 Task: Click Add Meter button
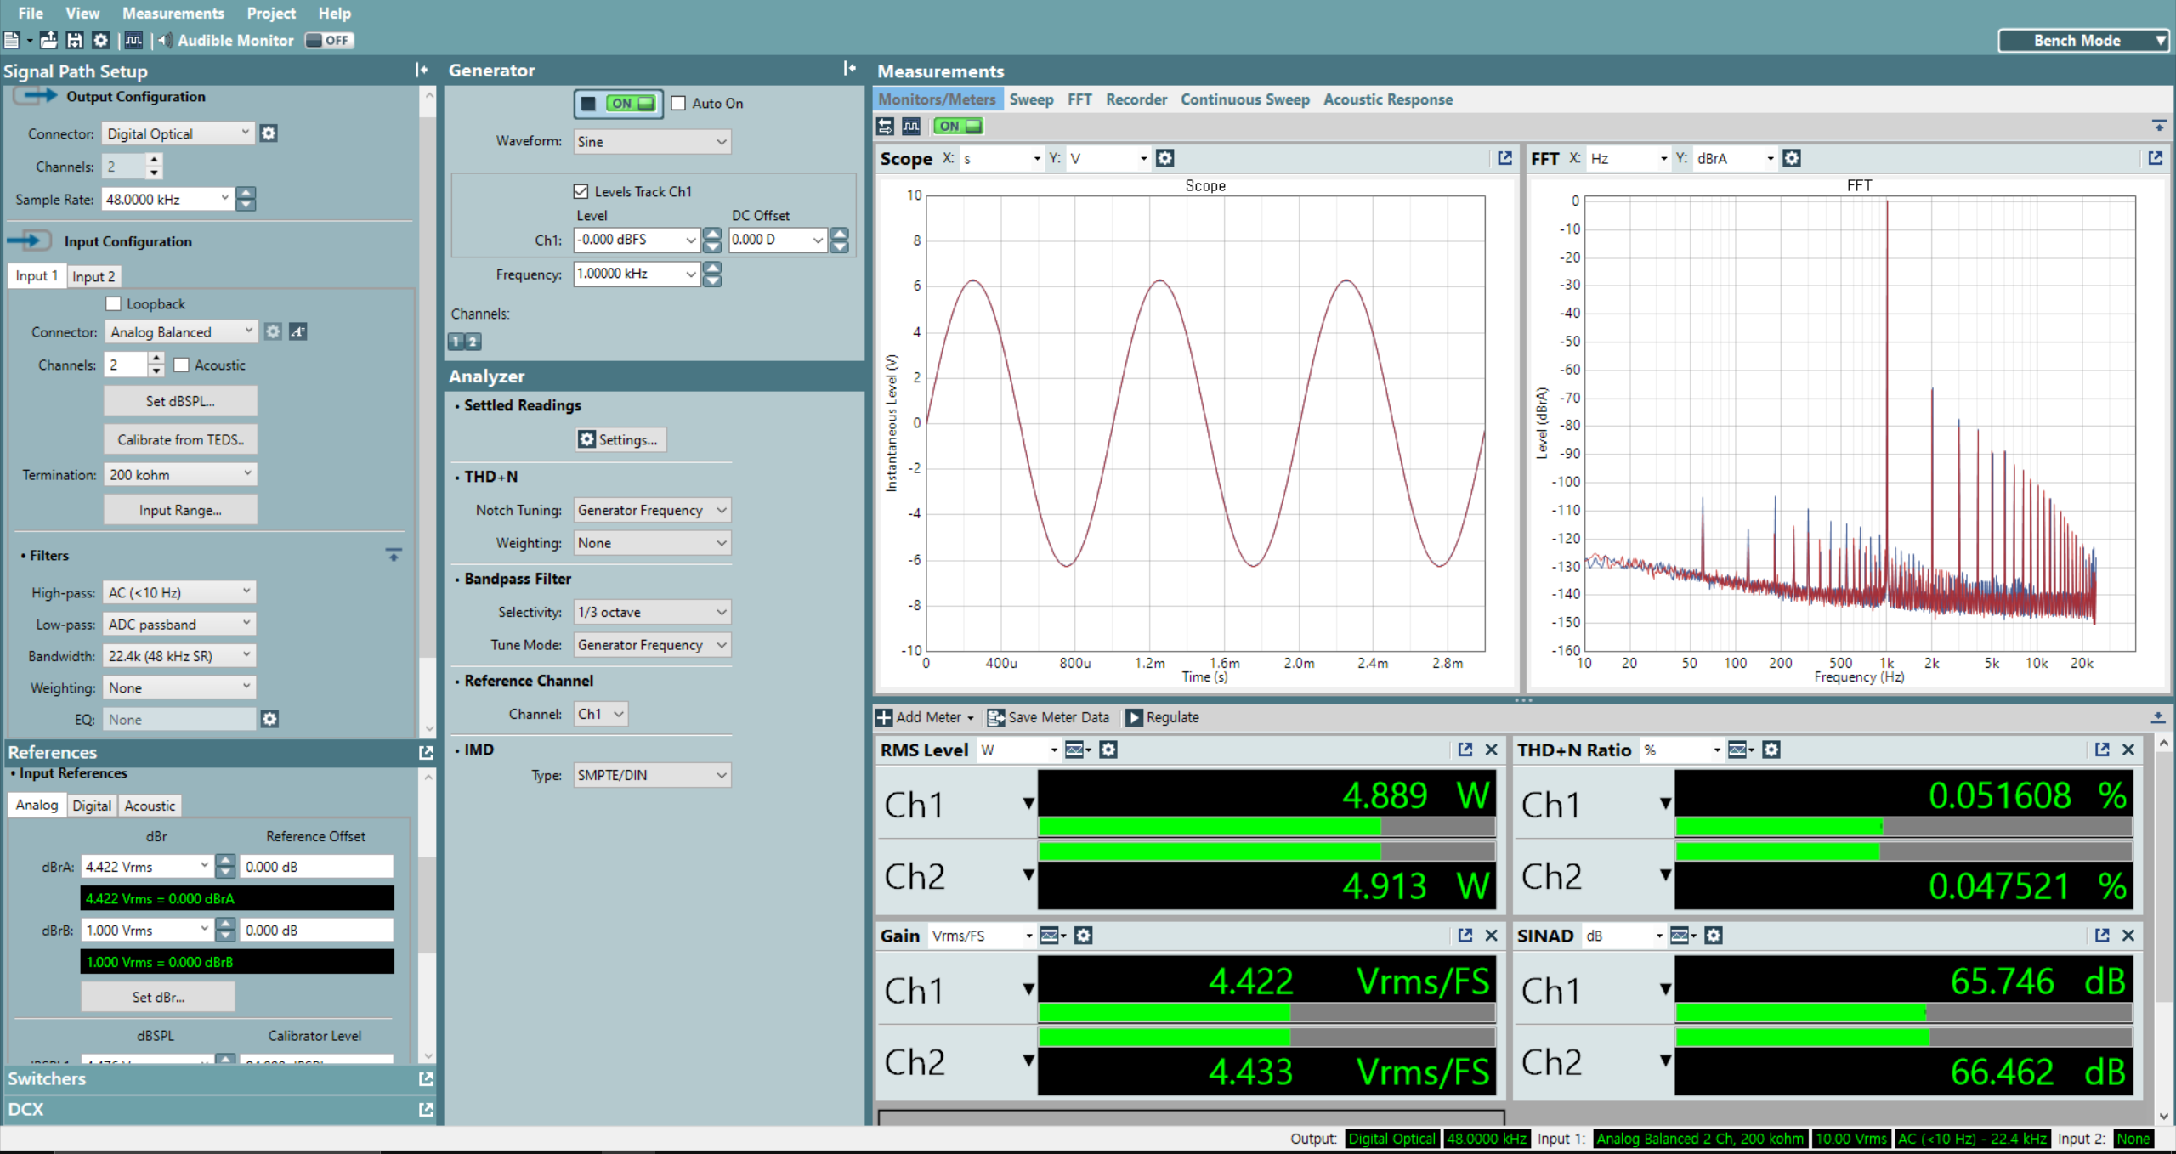point(925,718)
